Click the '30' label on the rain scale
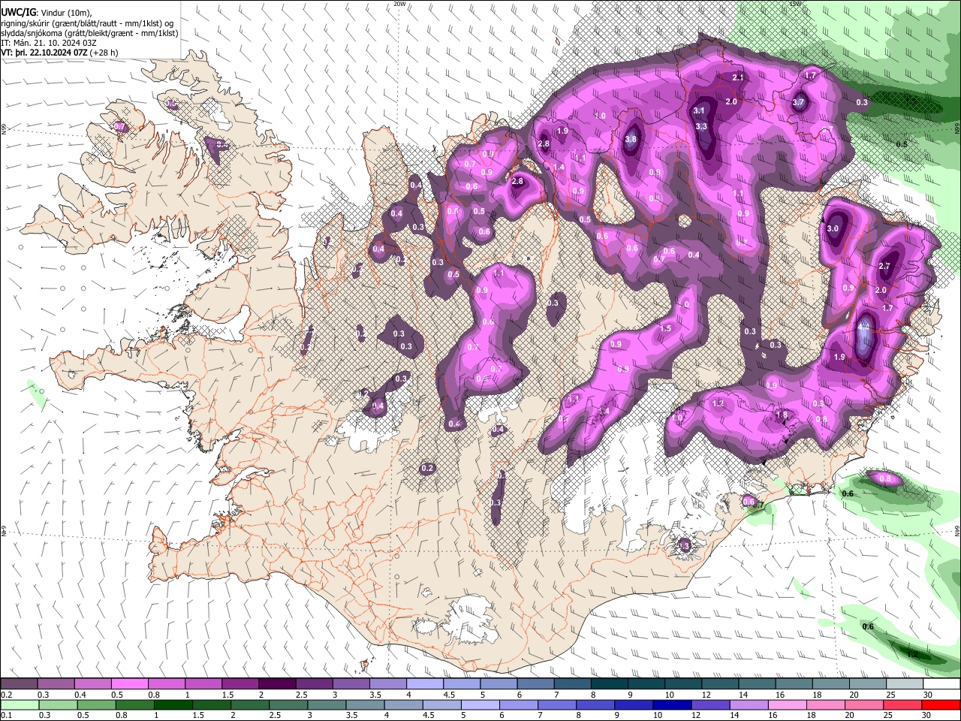Image resolution: width=961 pixels, height=721 pixels. point(926,715)
